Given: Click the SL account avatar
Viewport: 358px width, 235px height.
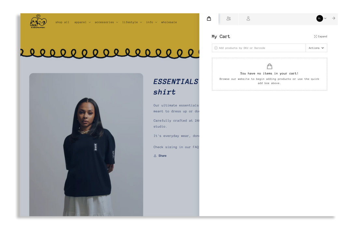Looking at the screenshot, I should (319, 19).
